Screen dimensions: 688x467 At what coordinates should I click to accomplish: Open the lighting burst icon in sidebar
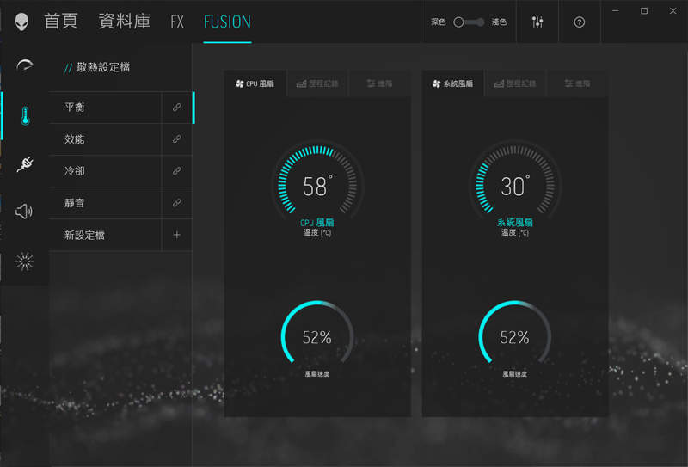tap(25, 261)
